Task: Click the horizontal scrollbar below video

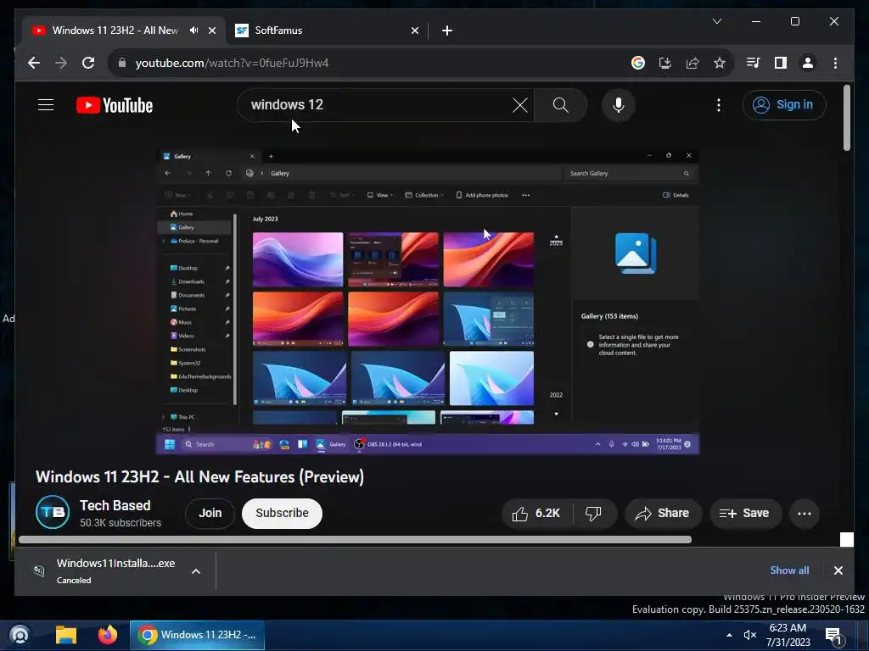Action: tap(355, 540)
